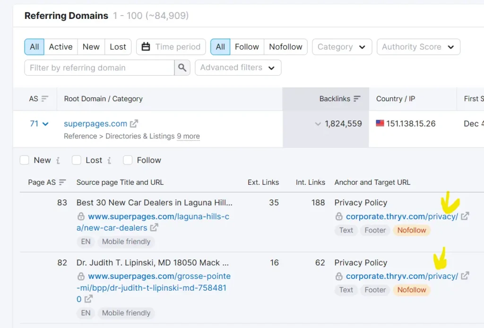Viewport: 484px width, 328px height.
Task: Open the dr-judith-t-lipinski source URL
Action: (154, 287)
